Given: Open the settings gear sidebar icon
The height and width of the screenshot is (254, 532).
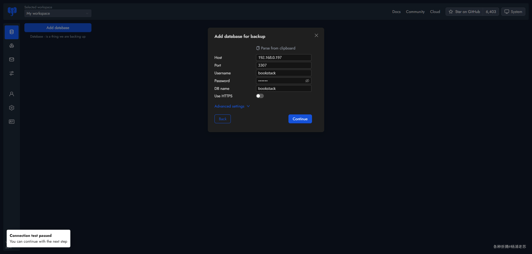Looking at the screenshot, I should pos(12,108).
